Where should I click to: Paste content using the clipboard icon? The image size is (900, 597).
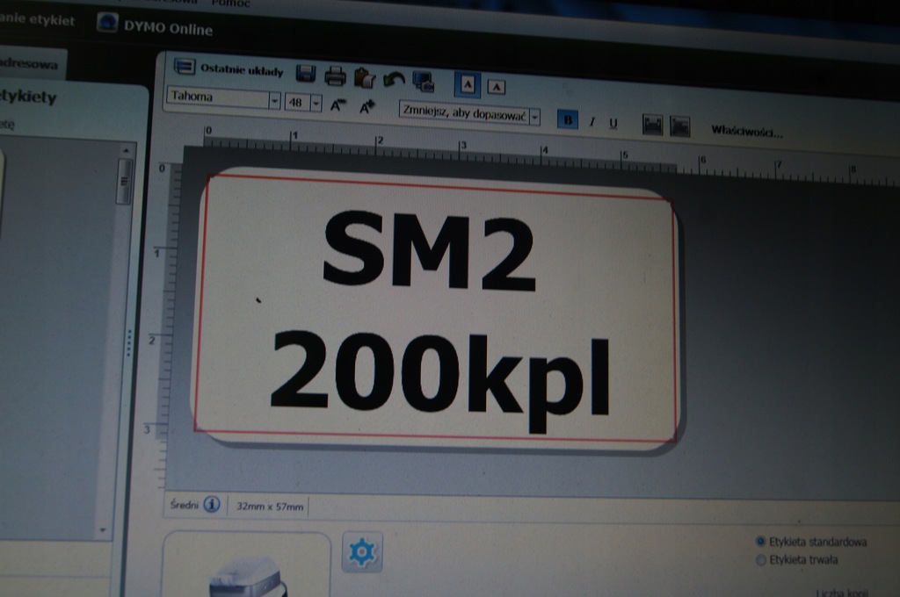pos(363,79)
